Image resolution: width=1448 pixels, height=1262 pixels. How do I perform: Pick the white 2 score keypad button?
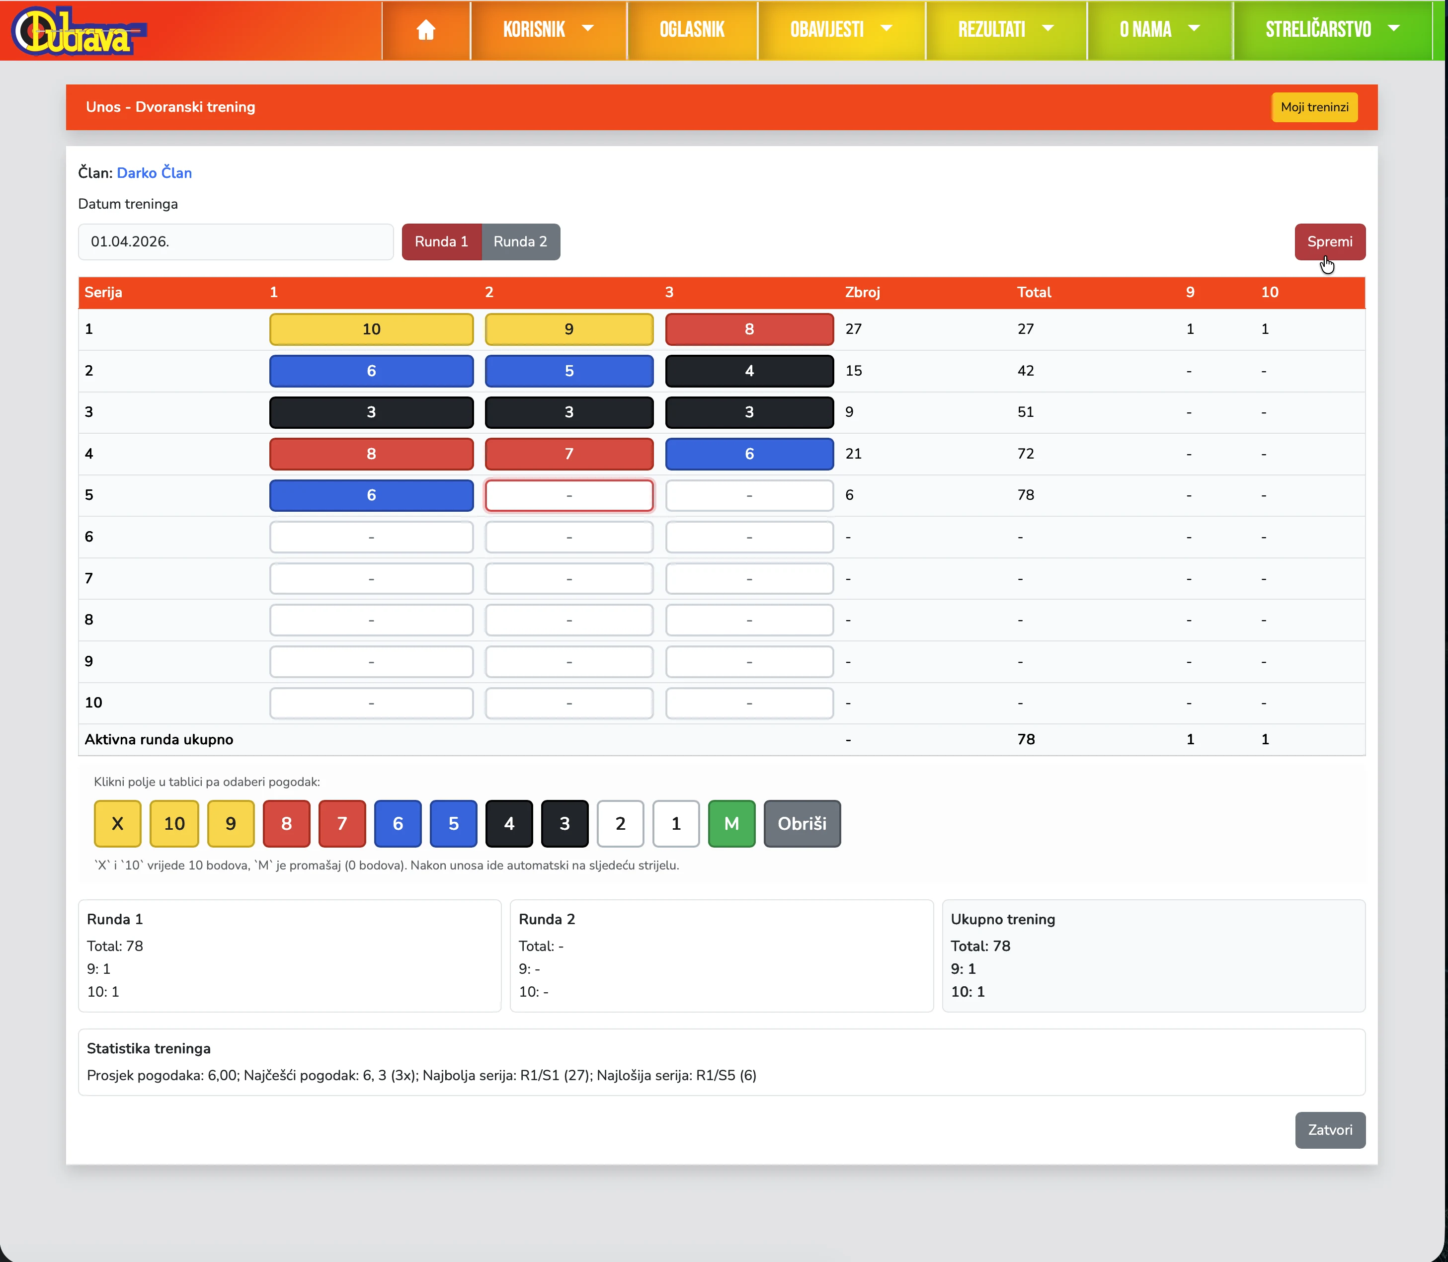pyautogui.click(x=620, y=823)
